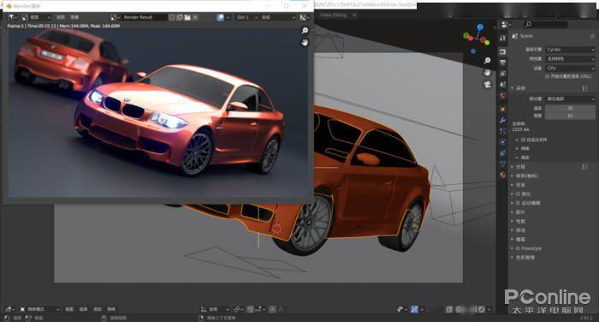Open the Render properties tab icon

[x=503, y=51]
